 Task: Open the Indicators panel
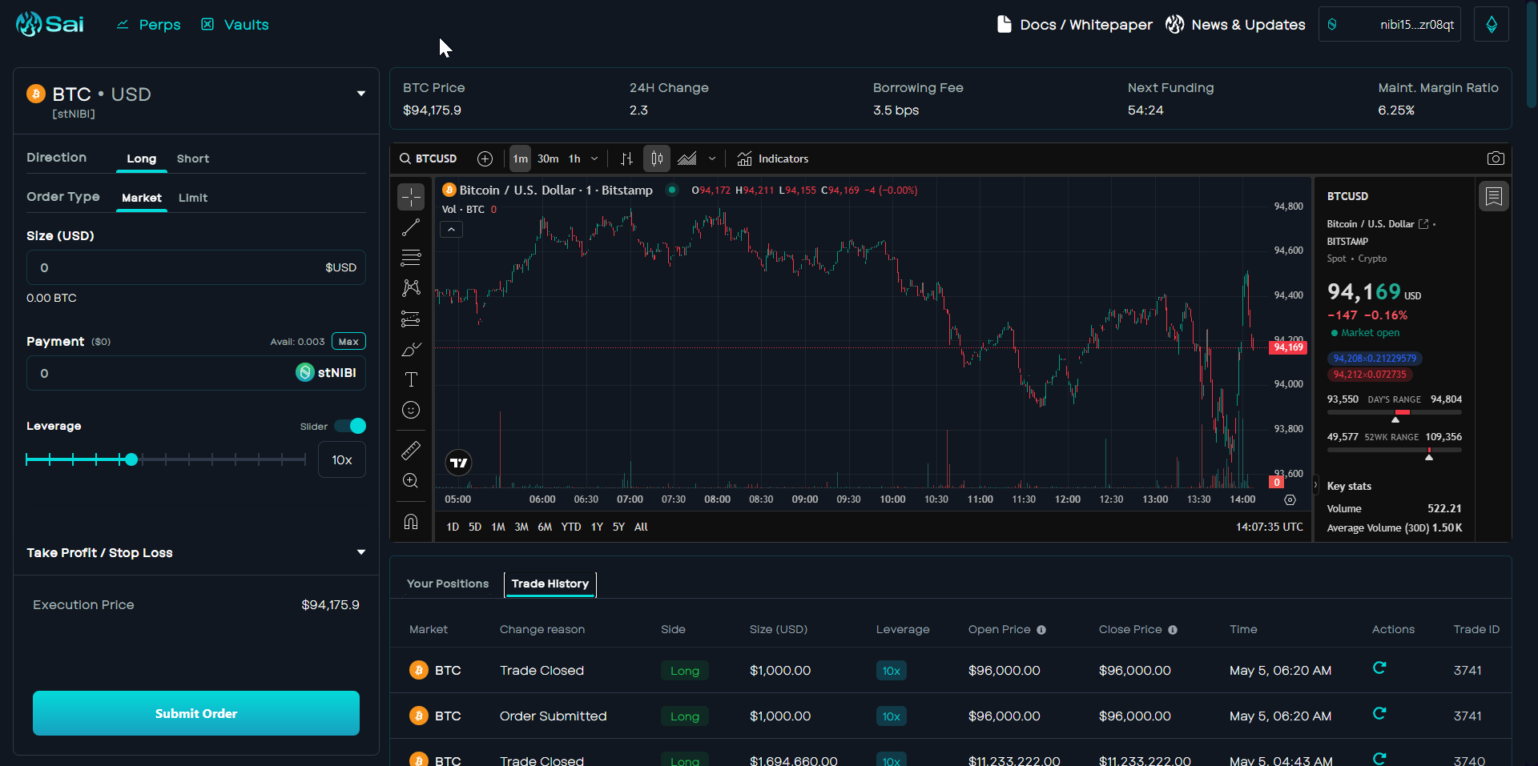(x=773, y=158)
